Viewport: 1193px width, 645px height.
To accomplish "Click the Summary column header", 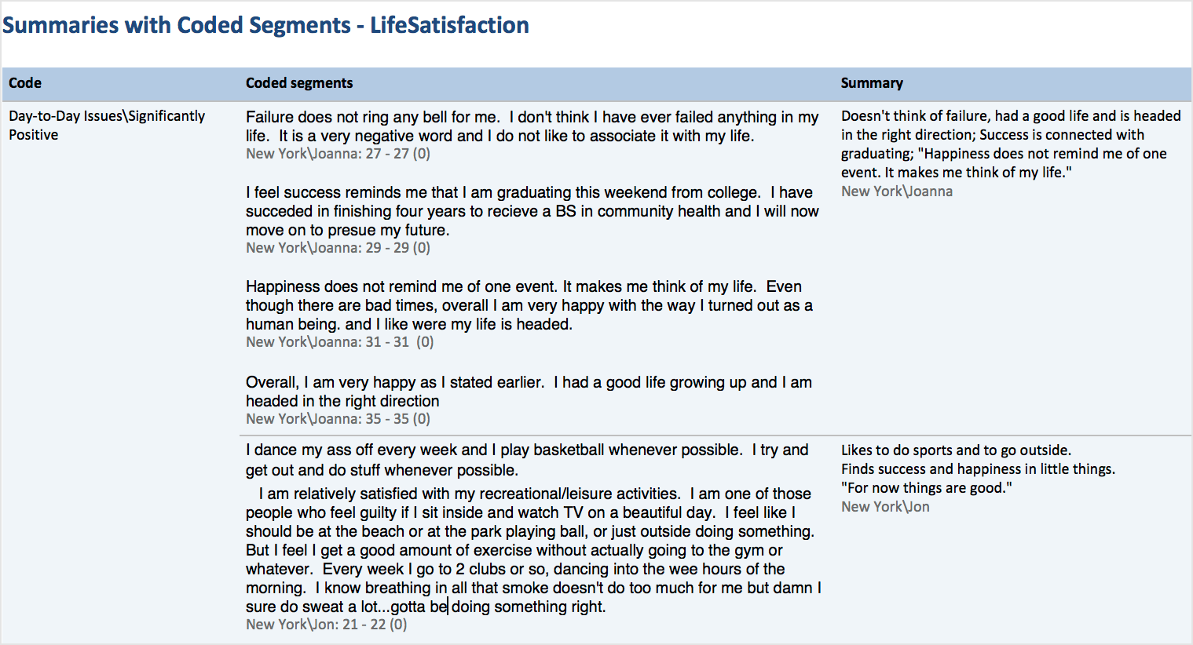I will click(x=872, y=83).
